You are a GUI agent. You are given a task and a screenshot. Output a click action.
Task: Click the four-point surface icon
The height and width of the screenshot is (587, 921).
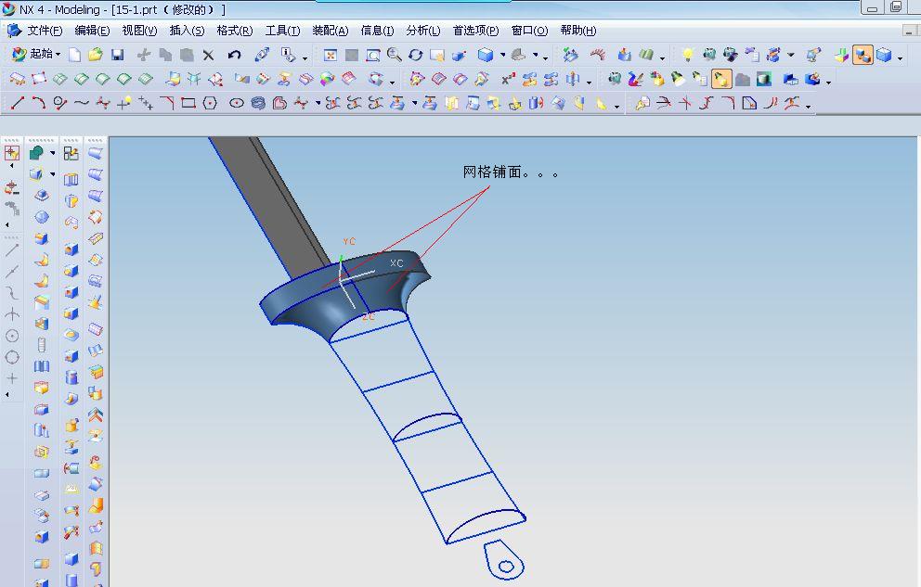pos(39,79)
